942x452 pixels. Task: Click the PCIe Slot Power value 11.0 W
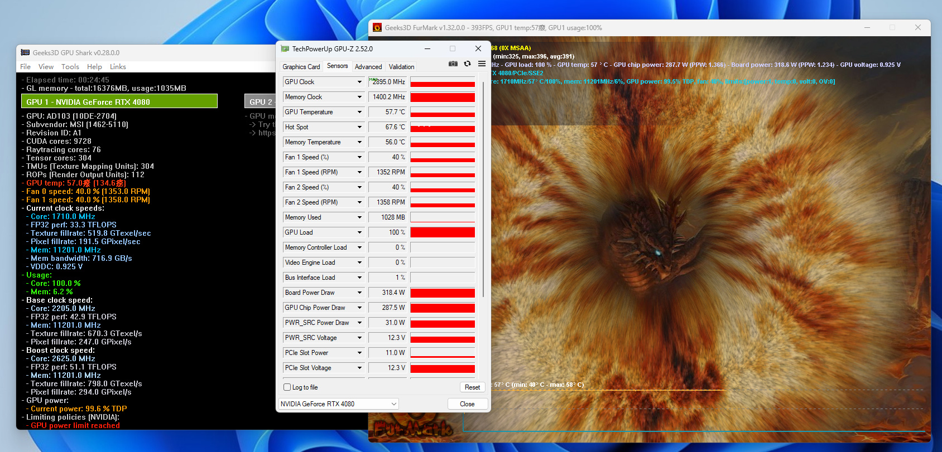click(388, 353)
